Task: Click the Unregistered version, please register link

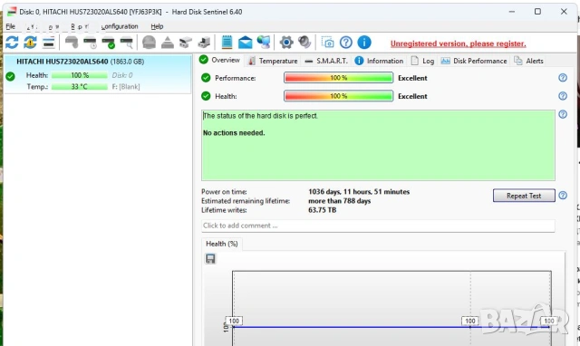Action: (458, 43)
